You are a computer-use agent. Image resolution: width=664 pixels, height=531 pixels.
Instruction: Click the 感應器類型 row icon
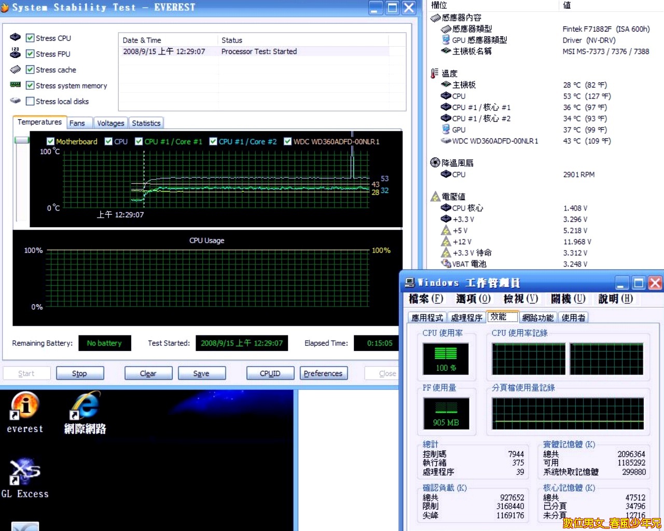tap(446, 29)
